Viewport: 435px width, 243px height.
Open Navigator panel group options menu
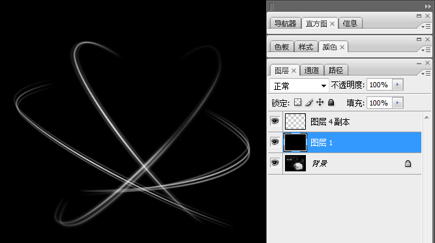[x=426, y=27]
